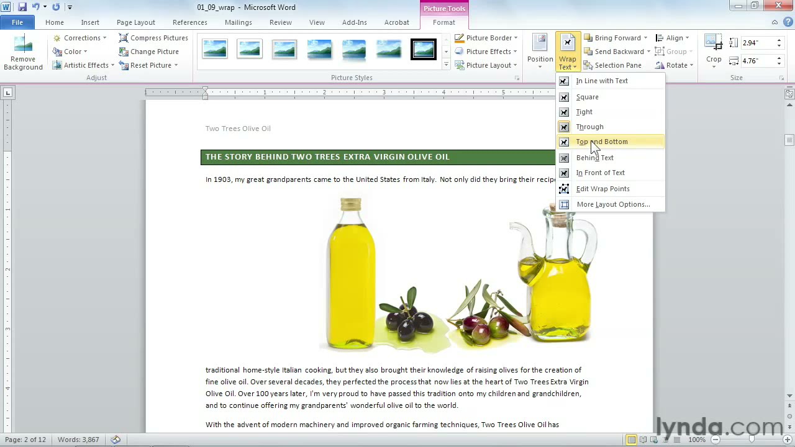The height and width of the screenshot is (447, 795).
Task: Switch to the Mailings tab
Action: [x=238, y=22]
